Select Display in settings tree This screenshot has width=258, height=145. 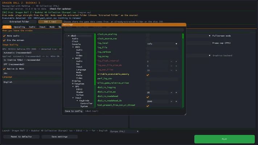pos(76,81)
